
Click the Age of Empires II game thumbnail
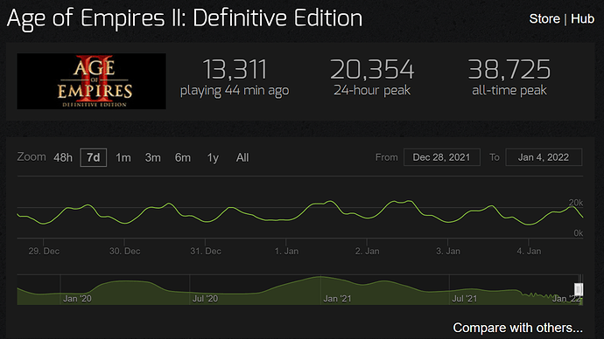[91, 81]
